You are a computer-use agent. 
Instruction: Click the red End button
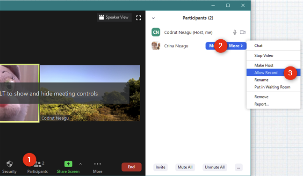131,167
